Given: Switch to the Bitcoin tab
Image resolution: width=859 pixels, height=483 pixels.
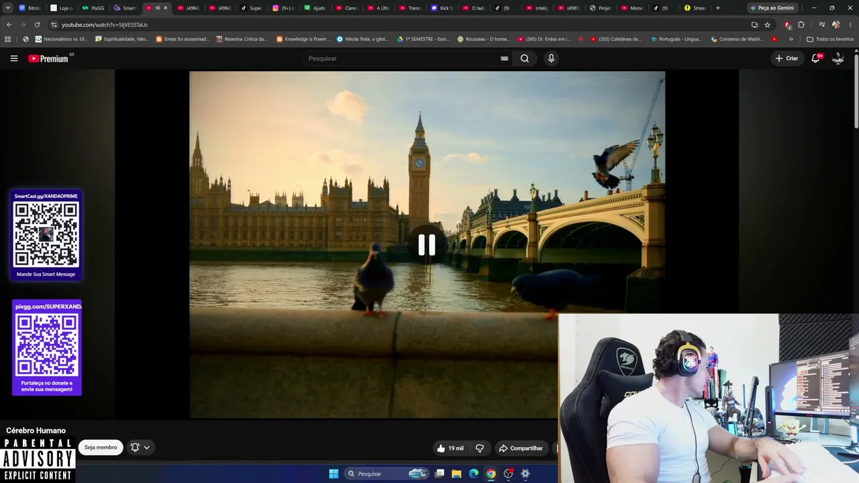Looking at the screenshot, I should pyautogui.click(x=30, y=8).
